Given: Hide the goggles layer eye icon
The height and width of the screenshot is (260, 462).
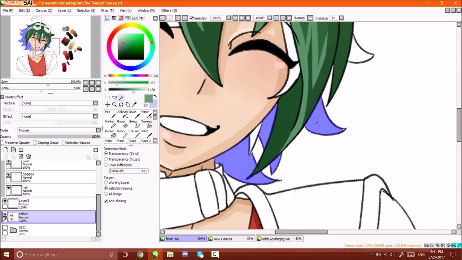Looking at the screenshot, I should 8,175.
